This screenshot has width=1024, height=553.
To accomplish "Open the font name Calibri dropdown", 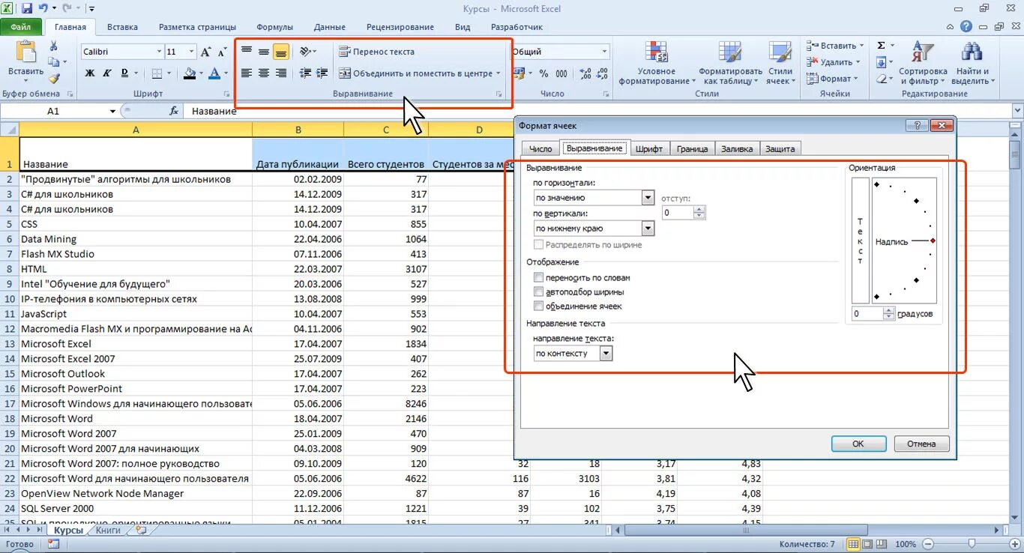I will (159, 52).
